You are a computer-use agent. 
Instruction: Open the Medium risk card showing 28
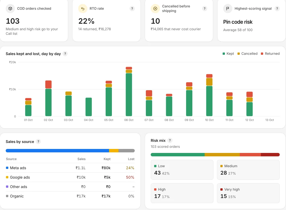pos(248,170)
